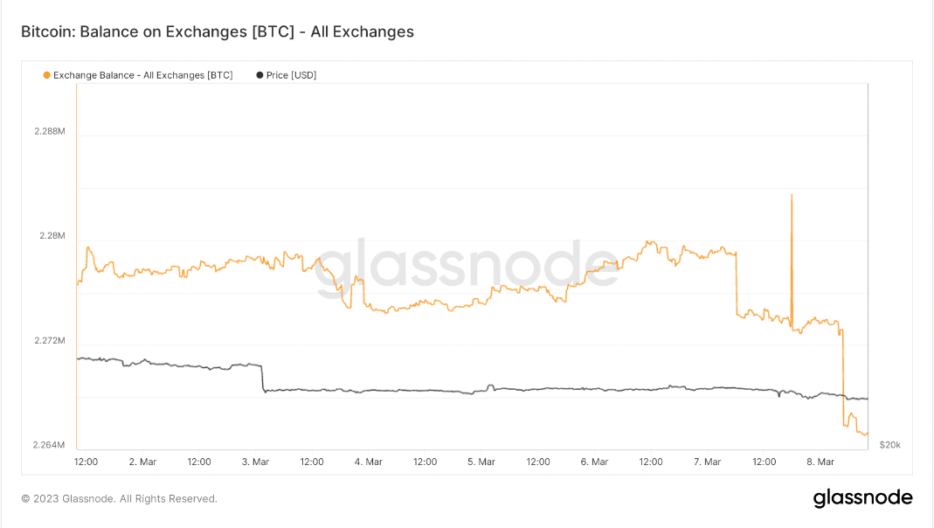Click the 3. Mar date label

point(255,462)
